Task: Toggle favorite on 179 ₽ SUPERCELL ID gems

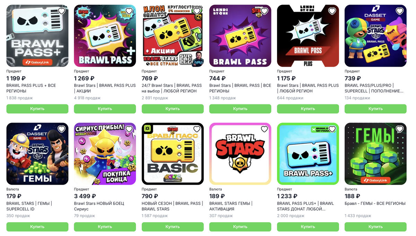Action: point(61,129)
